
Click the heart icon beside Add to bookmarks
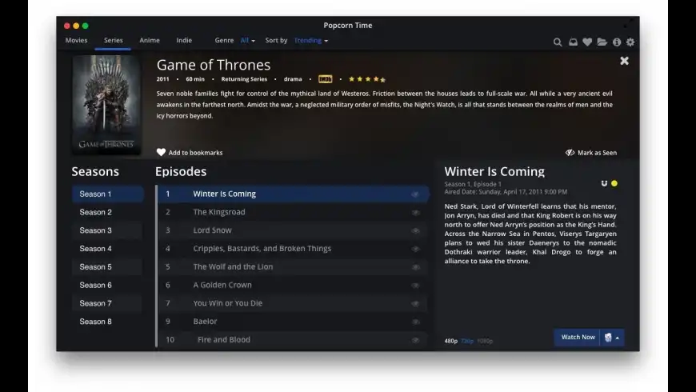tap(161, 152)
